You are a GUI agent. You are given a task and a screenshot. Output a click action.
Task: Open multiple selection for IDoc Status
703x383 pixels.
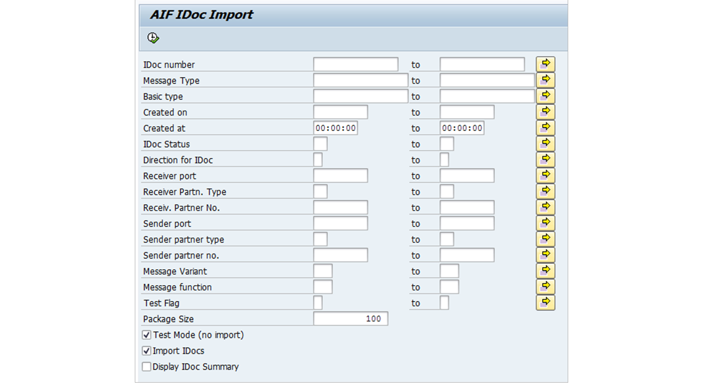coord(545,144)
